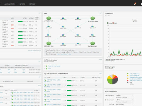Click Help link in VoIP Infrastructure panel
This screenshot has height=106, width=142.
pos(100,60)
